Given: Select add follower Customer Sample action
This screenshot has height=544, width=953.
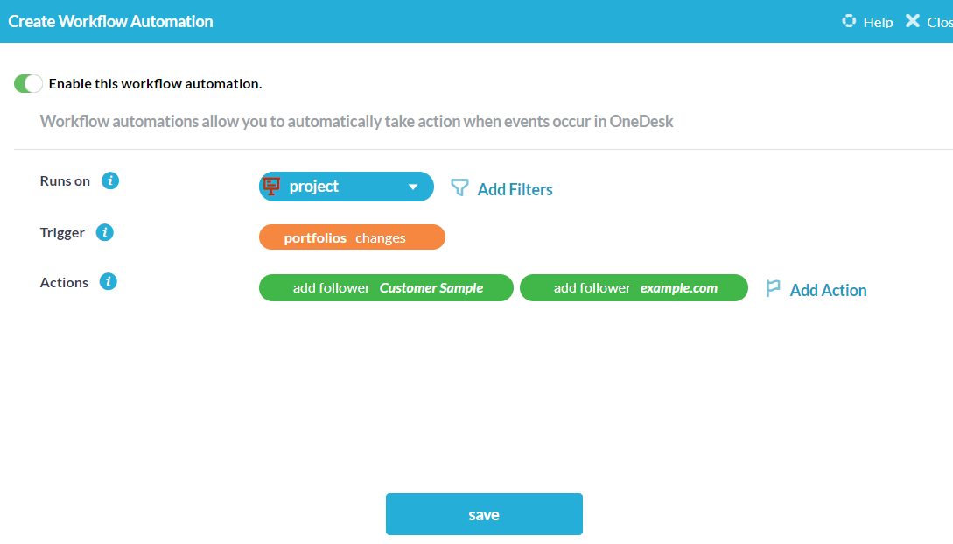Looking at the screenshot, I should tap(386, 288).
